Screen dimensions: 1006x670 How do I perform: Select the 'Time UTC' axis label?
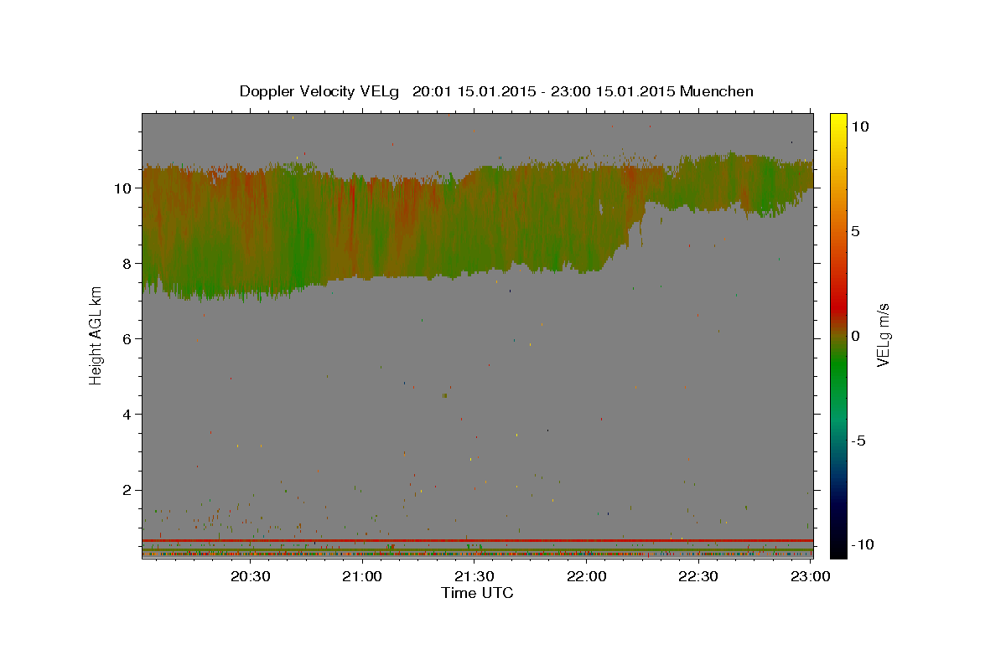(x=477, y=593)
